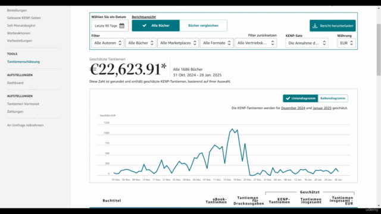The width and height of the screenshot is (381, 214).
Task: Click the checkmark on the Liniendiagramm button
Action: 288,98
